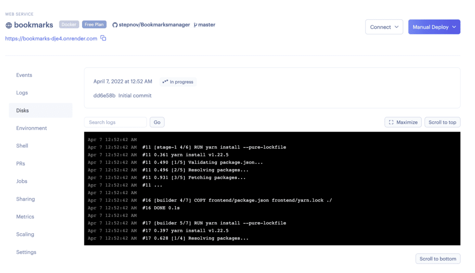Maximize the log viewer
The image size is (475, 273).
click(403, 122)
